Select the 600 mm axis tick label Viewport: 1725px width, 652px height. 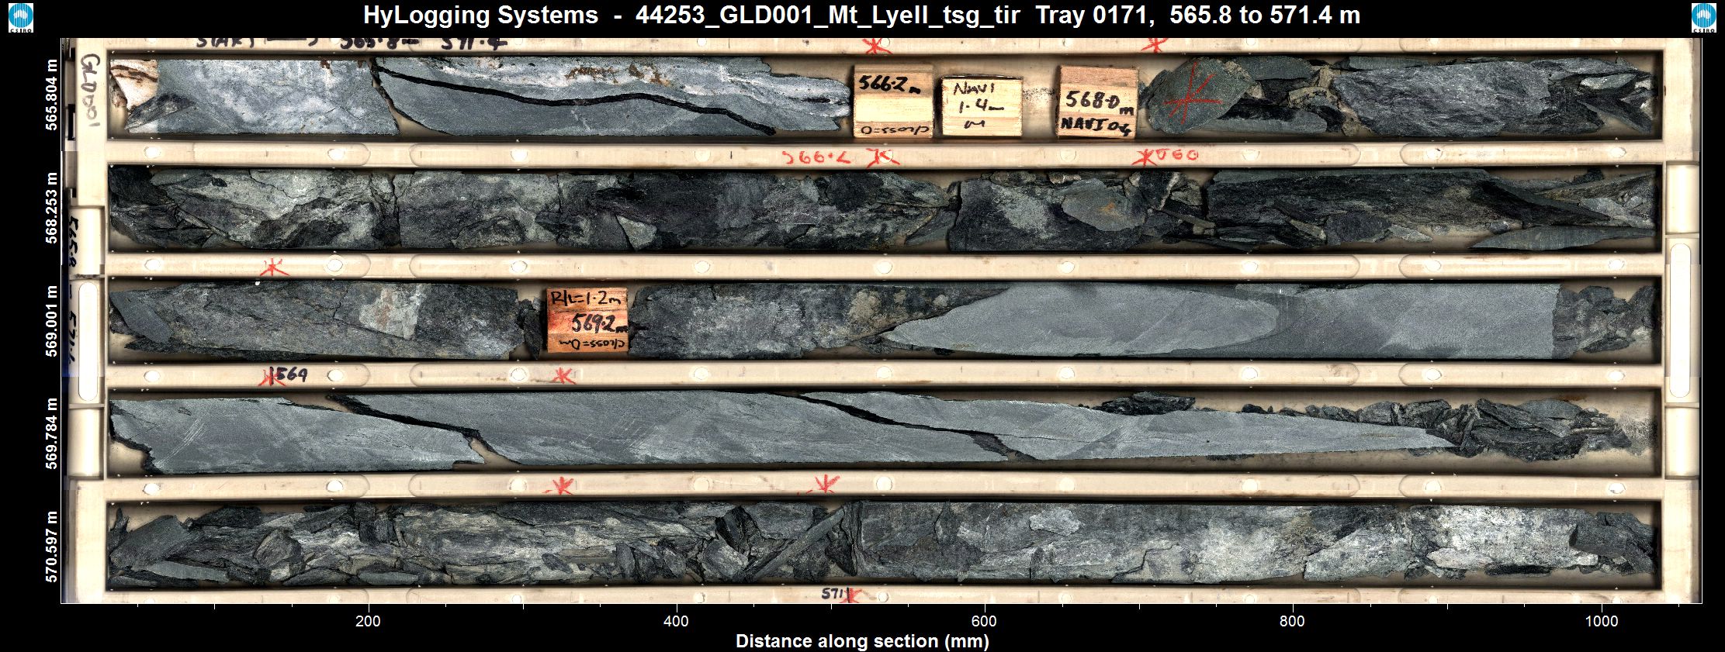tap(984, 621)
